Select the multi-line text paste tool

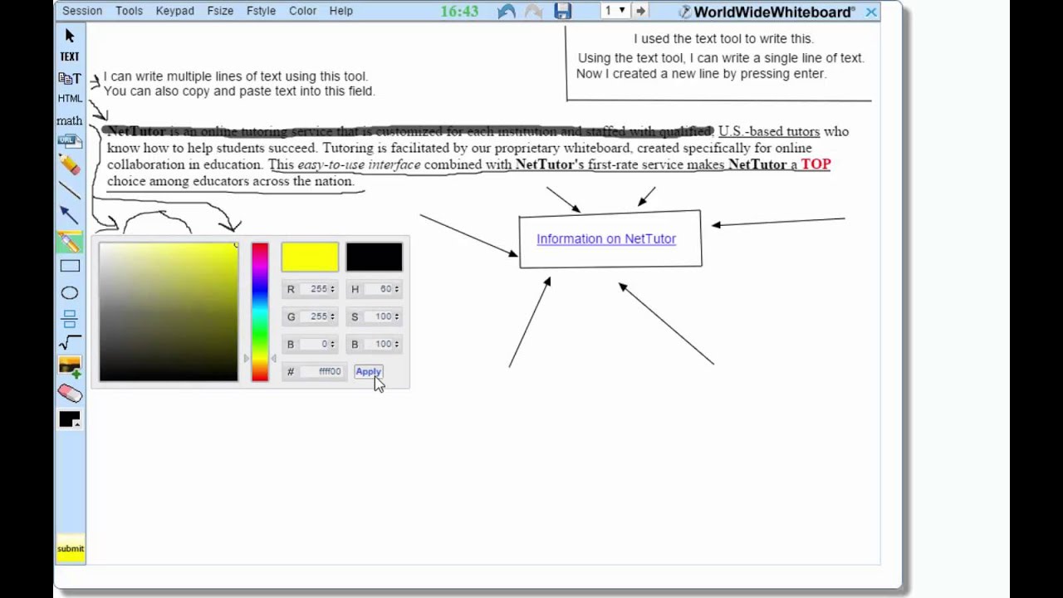click(70, 78)
